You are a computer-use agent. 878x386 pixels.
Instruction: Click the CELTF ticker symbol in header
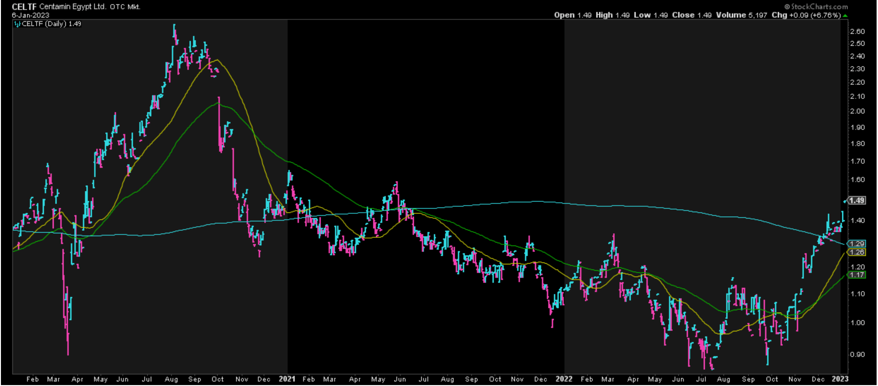(x=24, y=7)
